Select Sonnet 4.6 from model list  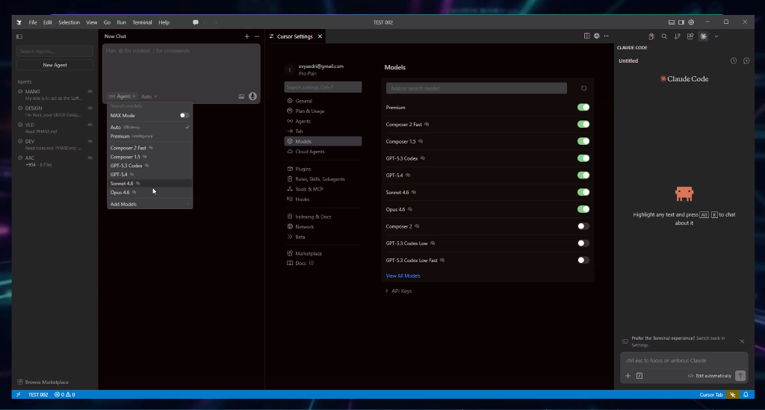123,184
